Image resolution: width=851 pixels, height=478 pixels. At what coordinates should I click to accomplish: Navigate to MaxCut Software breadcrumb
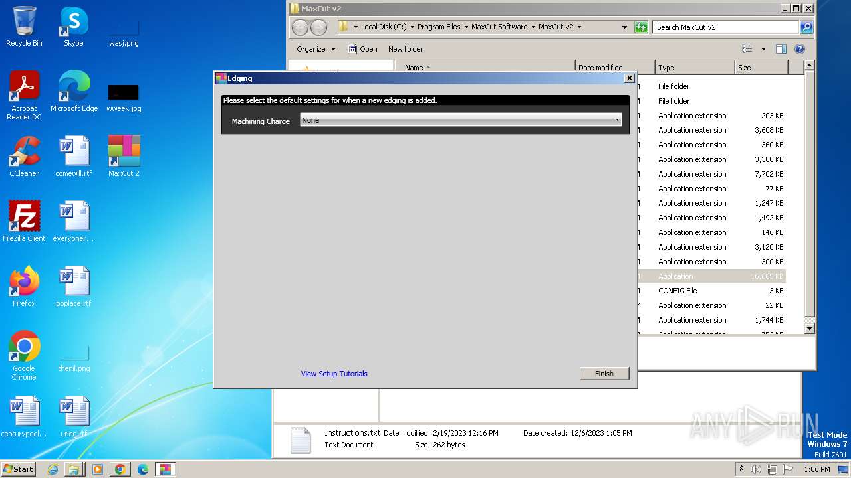click(499, 27)
